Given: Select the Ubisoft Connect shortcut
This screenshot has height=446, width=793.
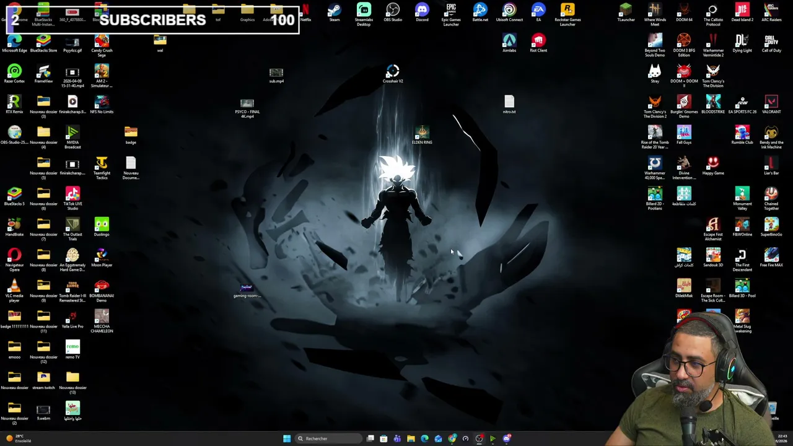Looking at the screenshot, I should pos(509,12).
